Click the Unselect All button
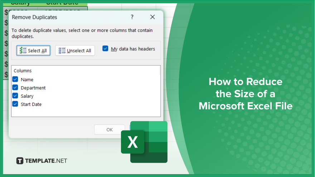The image size is (315, 177). pos(75,50)
